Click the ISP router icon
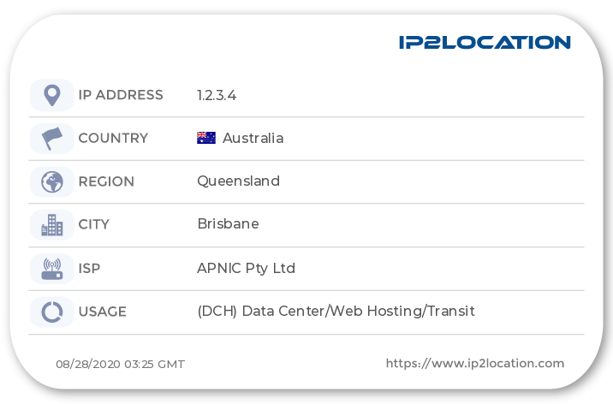The height and width of the screenshot is (404, 613). (x=51, y=269)
